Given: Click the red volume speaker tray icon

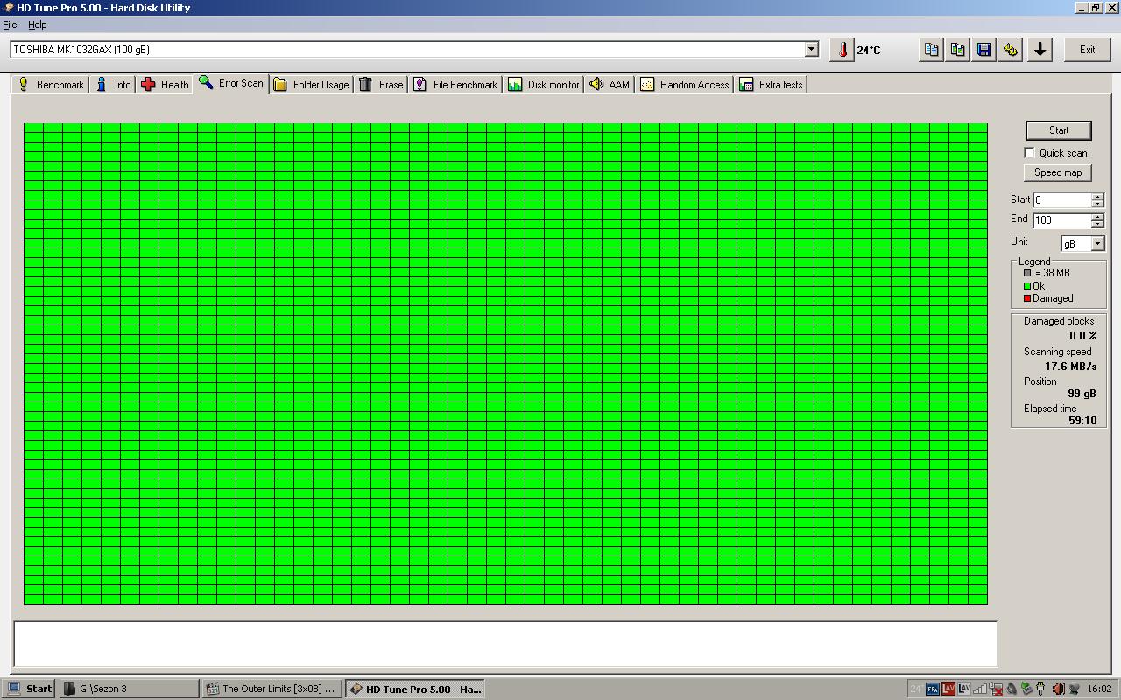Looking at the screenshot, I should (1058, 689).
